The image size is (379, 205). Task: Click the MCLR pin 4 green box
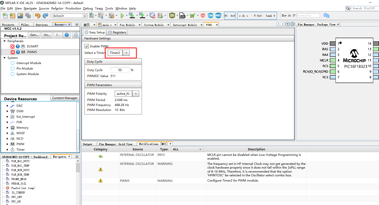[333, 60]
